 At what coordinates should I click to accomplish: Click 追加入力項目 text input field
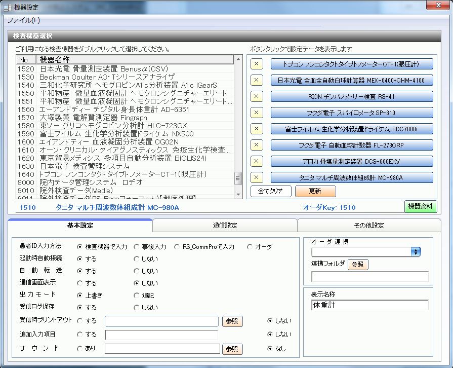[161, 335]
